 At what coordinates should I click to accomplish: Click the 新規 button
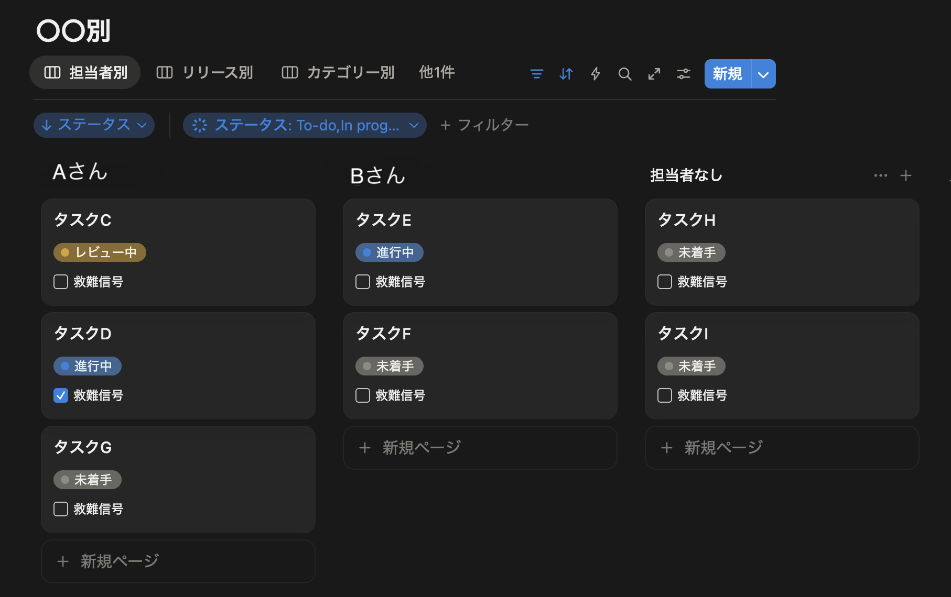coord(727,74)
